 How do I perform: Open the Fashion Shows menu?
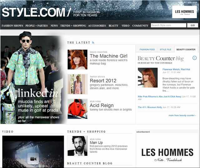12,26
